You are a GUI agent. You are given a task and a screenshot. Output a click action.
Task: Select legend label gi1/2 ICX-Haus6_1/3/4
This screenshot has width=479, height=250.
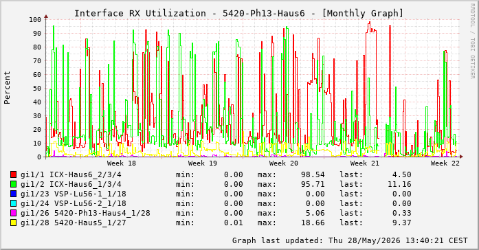(x=71, y=184)
